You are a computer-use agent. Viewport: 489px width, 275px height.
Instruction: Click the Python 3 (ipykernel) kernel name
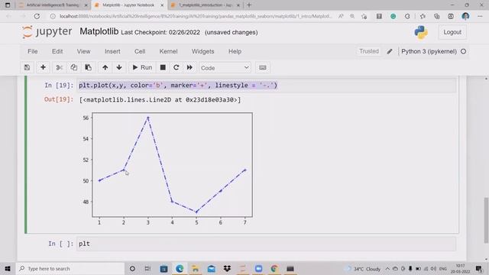[x=429, y=51]
